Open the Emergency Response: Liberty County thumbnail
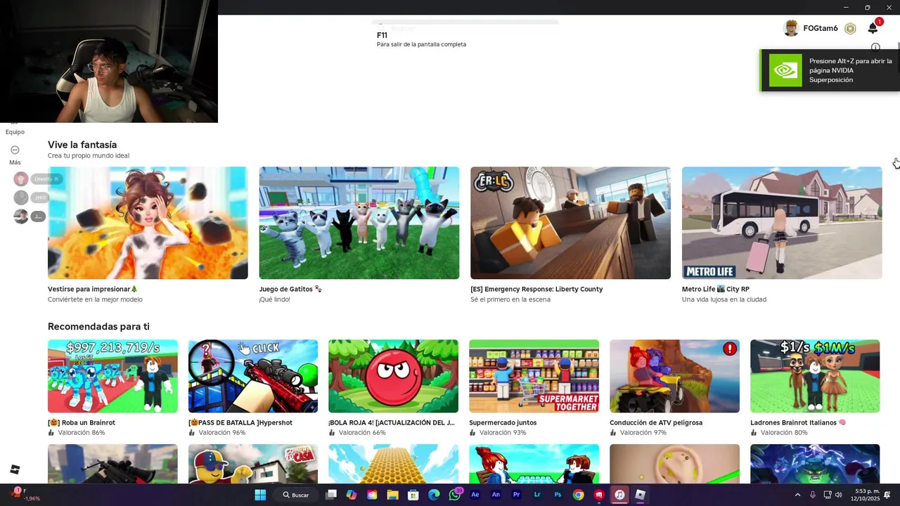Viewport: 900px width, 506px height. tap(570, 223)
